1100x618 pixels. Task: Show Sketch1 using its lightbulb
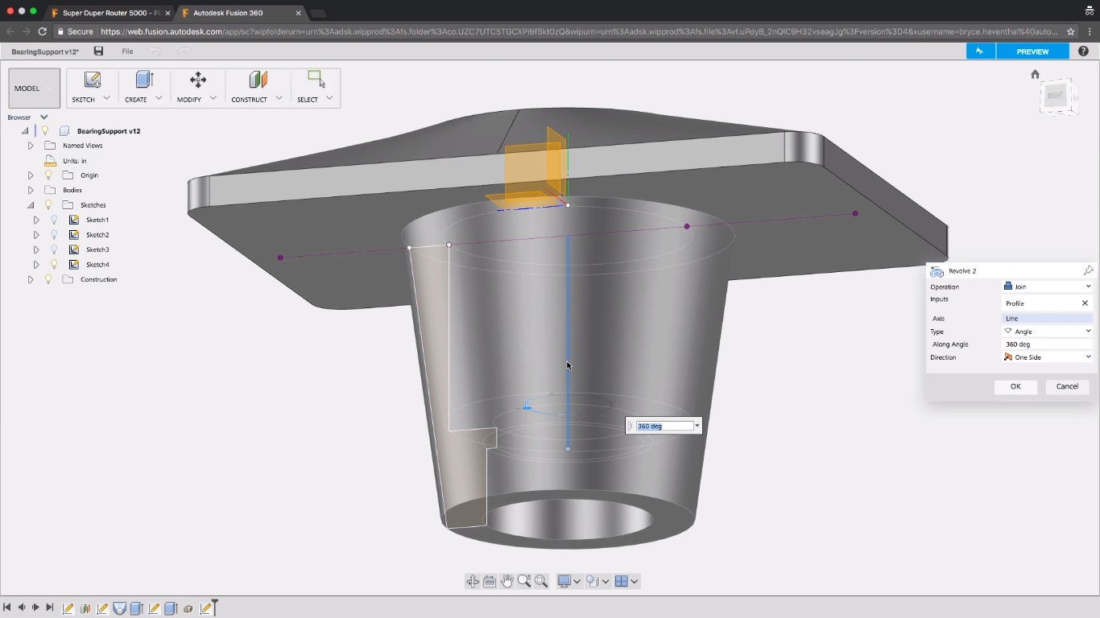(54, 220)
